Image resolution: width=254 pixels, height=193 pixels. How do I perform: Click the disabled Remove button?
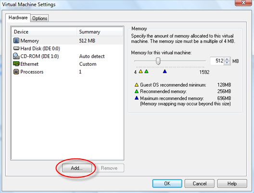click(109, 168)
